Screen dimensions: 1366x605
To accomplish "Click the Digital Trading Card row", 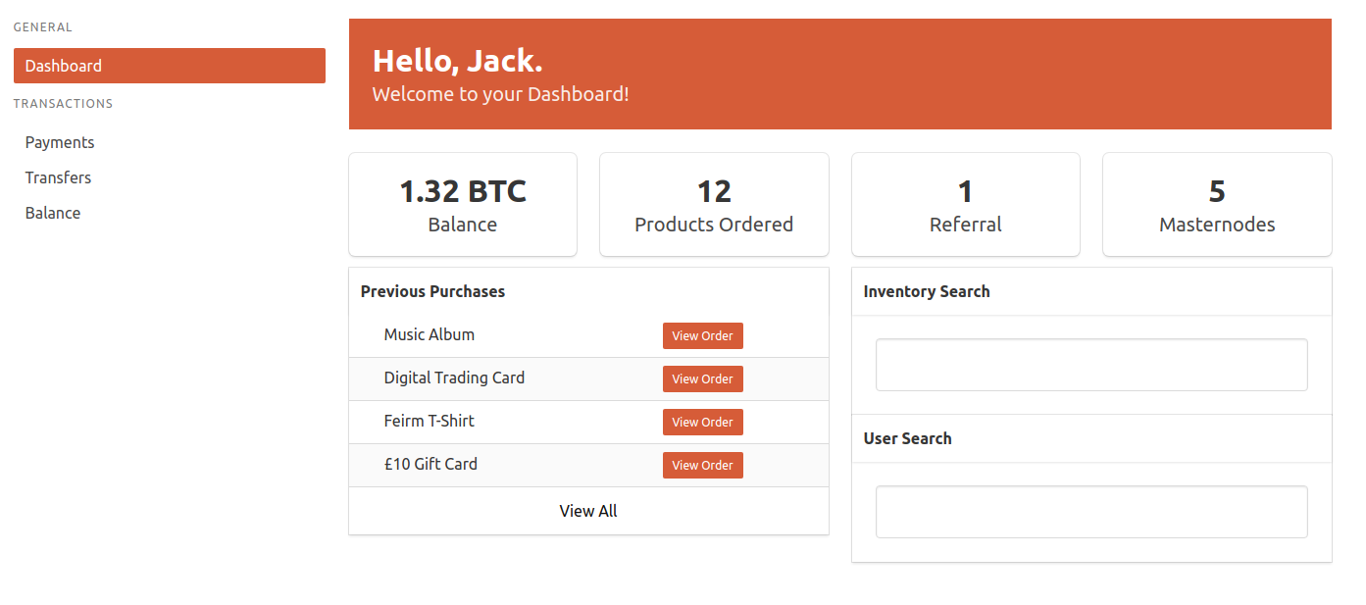I will 454,378.
